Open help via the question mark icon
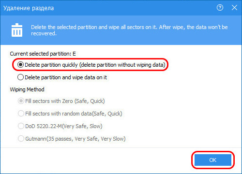Viewport: 242px width, 174px height. coord(220,8)
